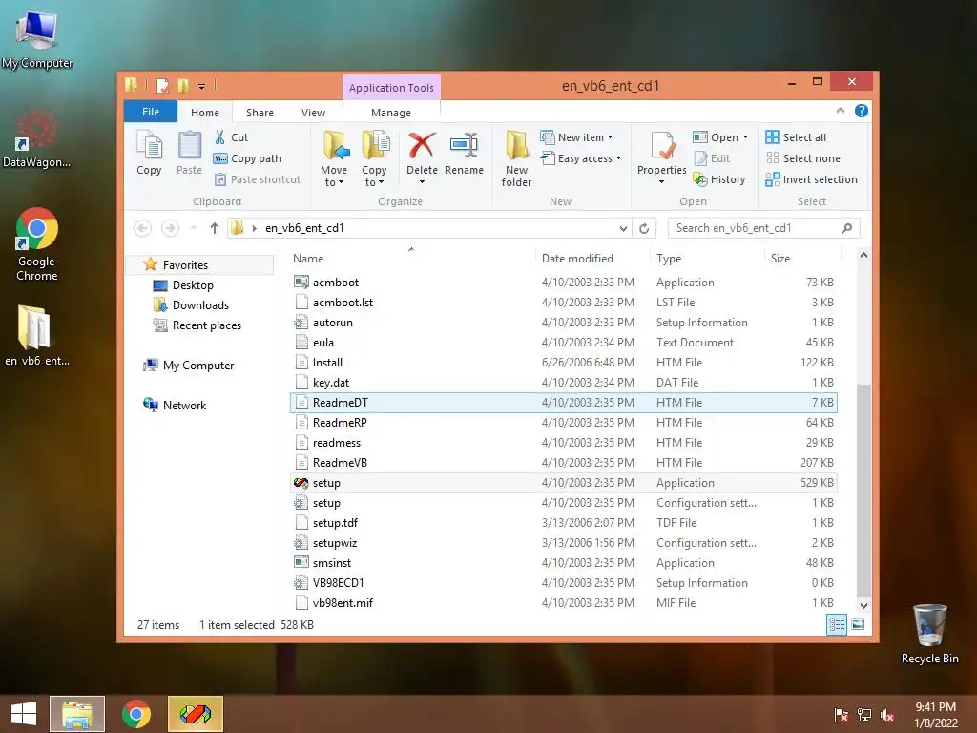
Task: Click Edit in the Open group
Action: click(x=712, y=158)
